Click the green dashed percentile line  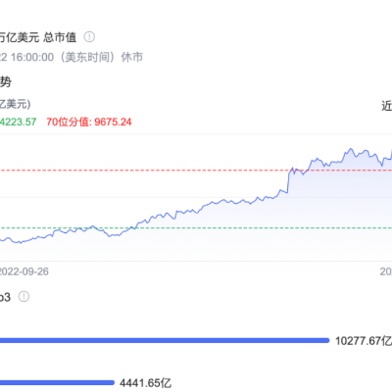[x=196, y=228]
